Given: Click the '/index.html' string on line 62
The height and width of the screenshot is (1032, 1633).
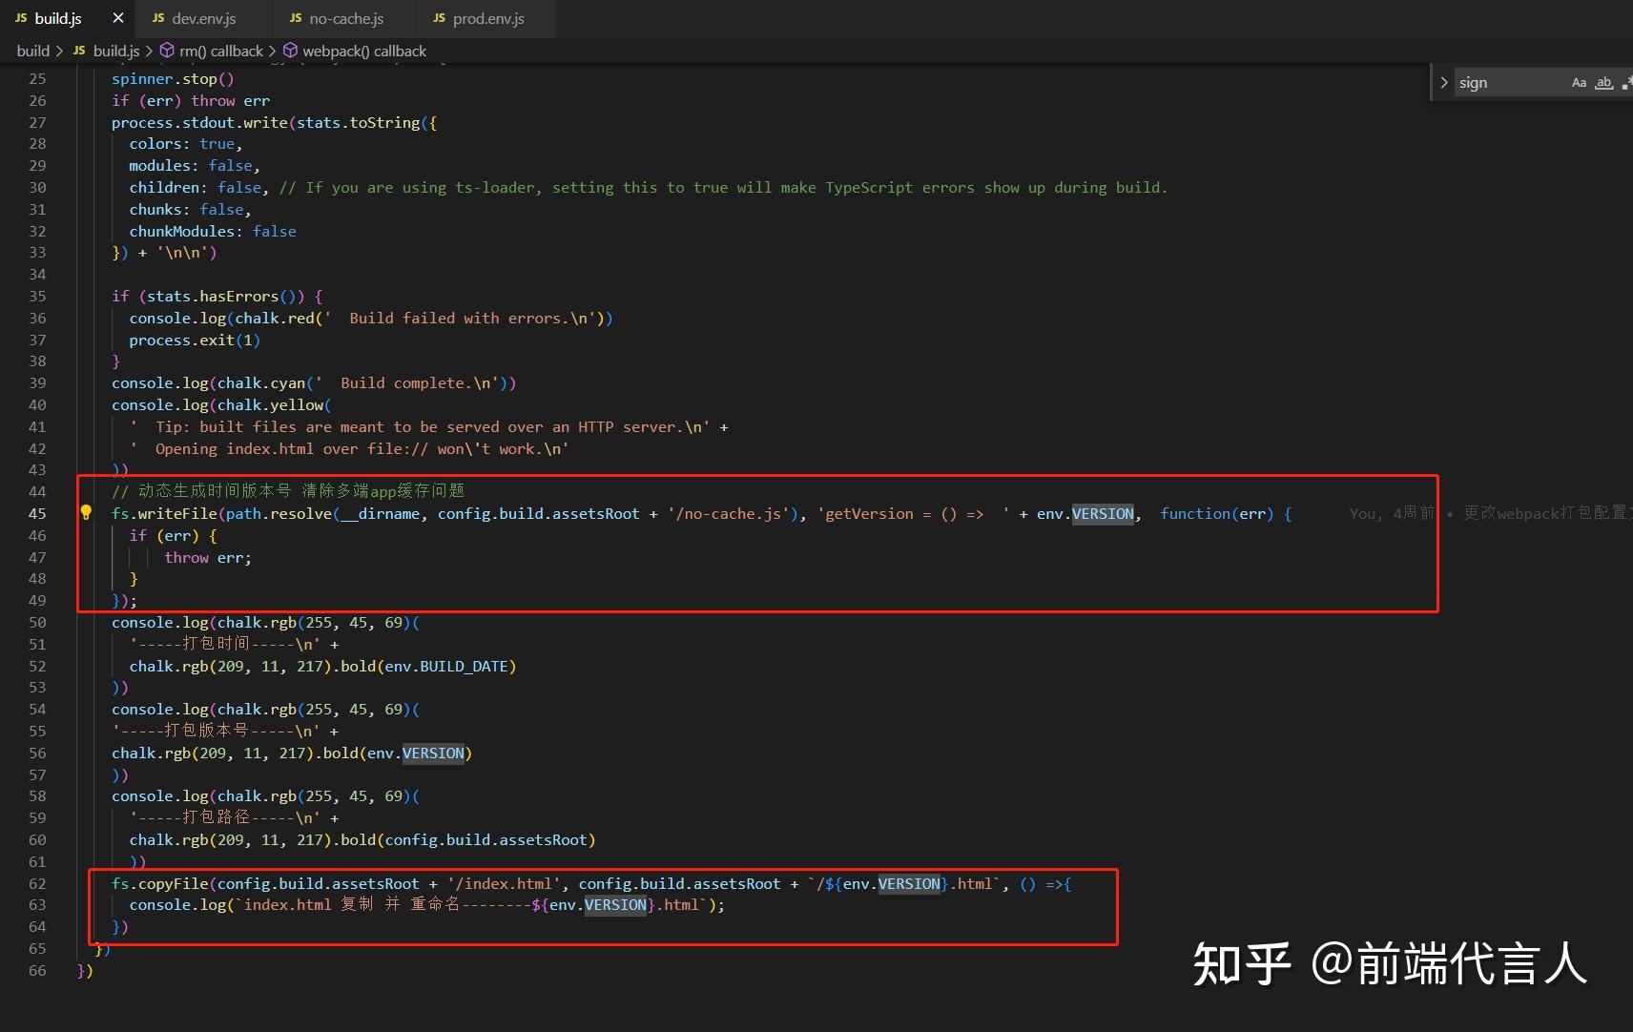Looking at the screenshot, I should click(x=504, y=883).
